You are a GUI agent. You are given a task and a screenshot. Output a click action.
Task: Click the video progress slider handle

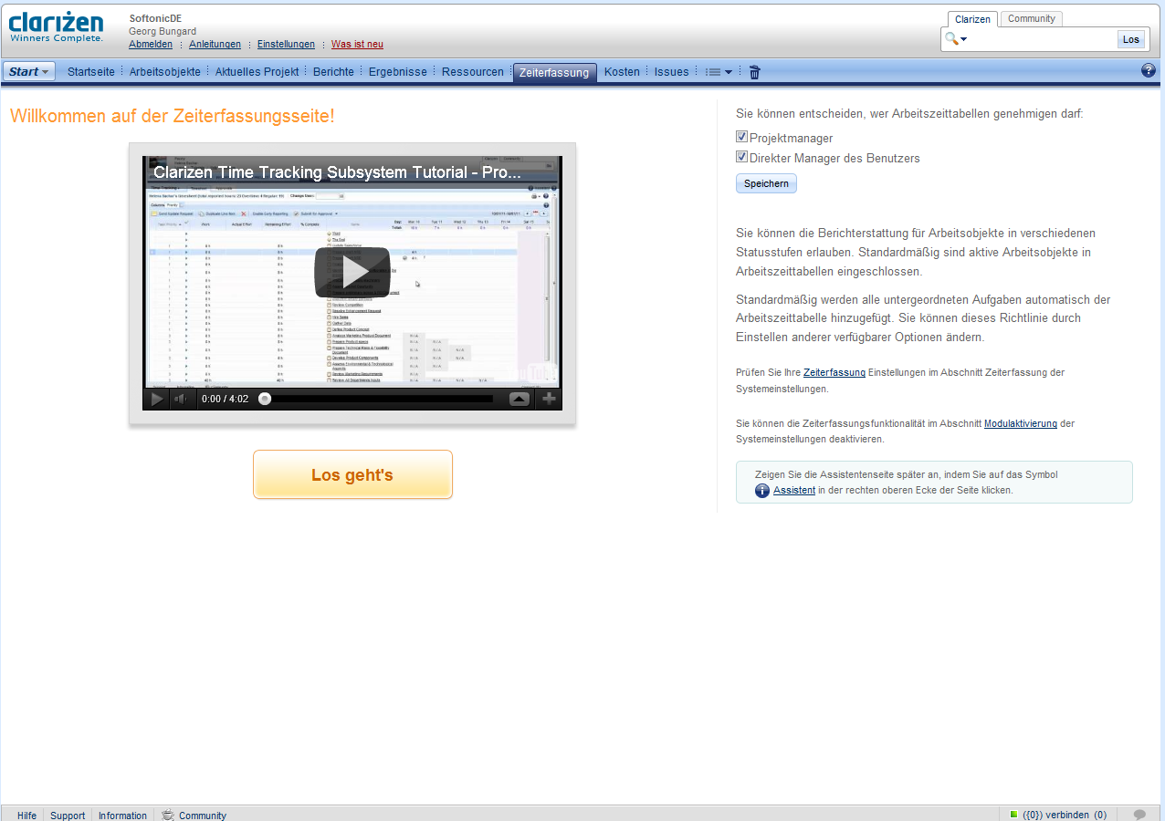[x=265, y=399]
